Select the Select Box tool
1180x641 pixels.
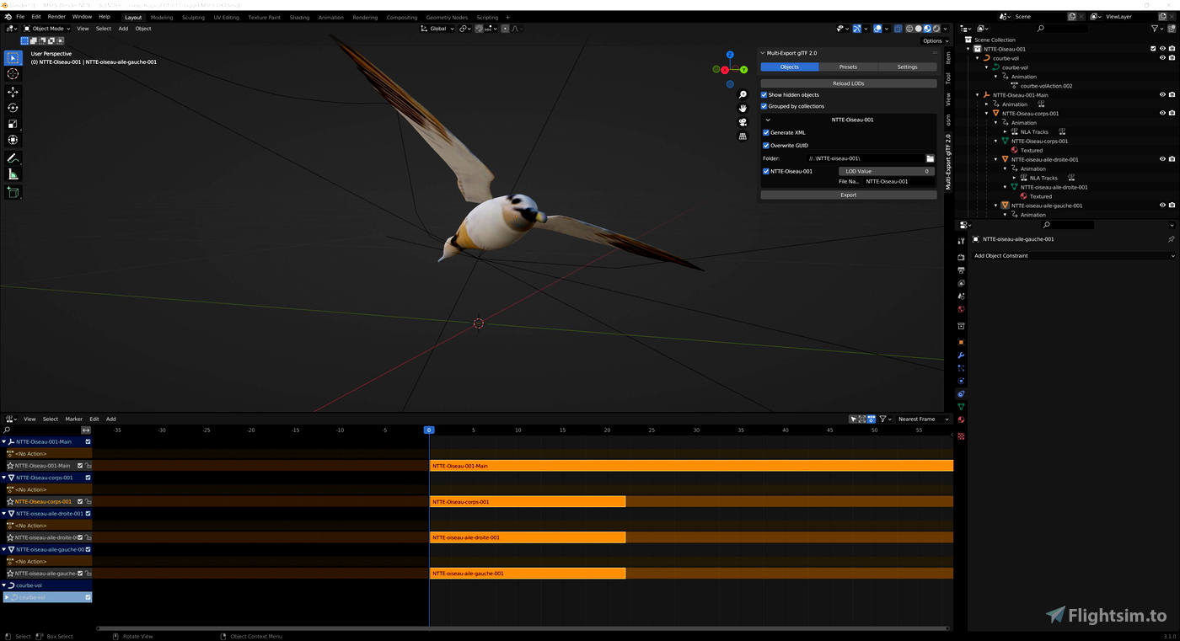tap(13, 58)
